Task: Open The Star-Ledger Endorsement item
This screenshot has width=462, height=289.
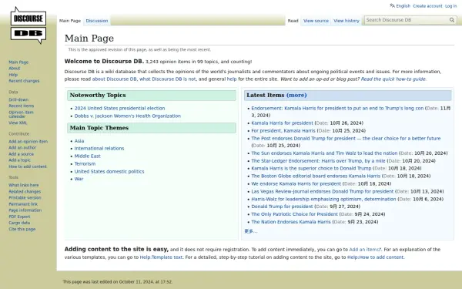Action: [318, 161]
